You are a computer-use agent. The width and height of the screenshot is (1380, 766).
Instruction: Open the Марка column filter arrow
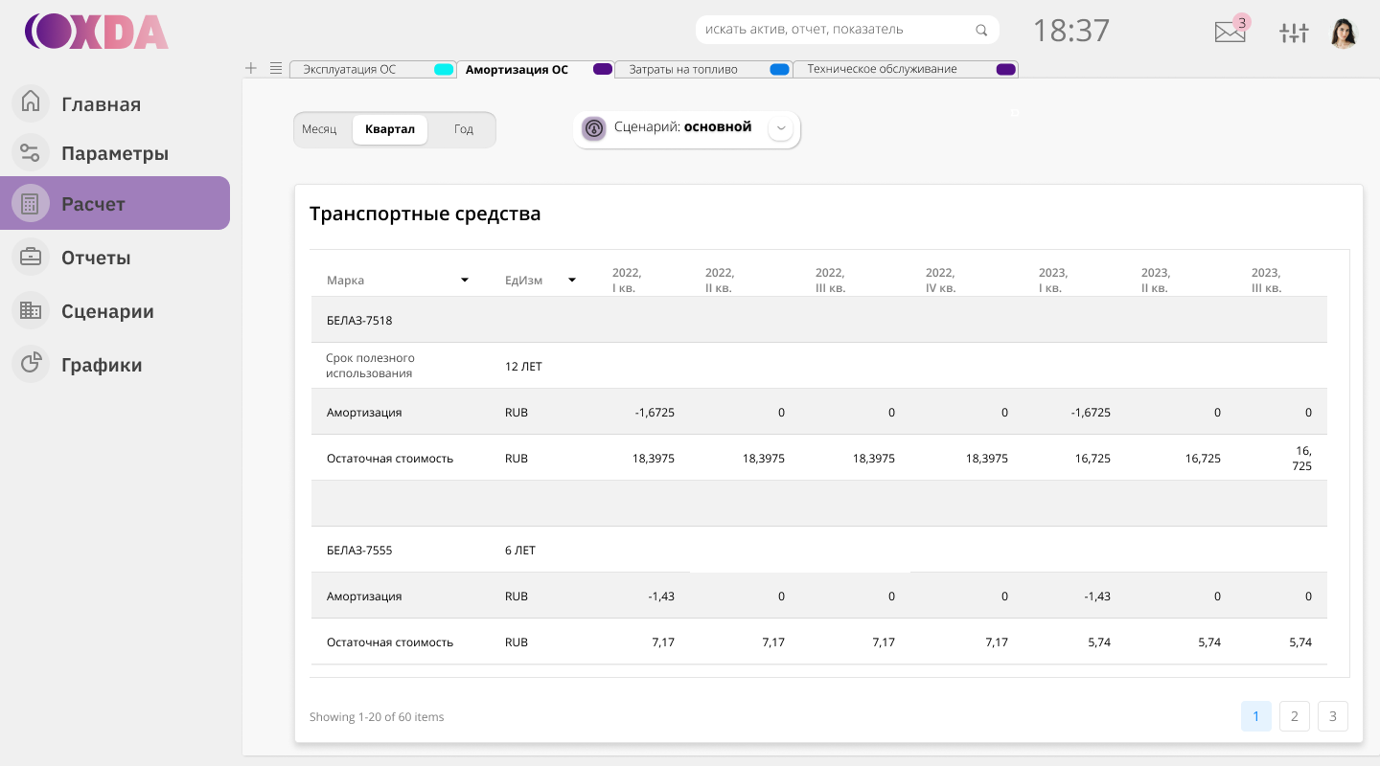465,280
